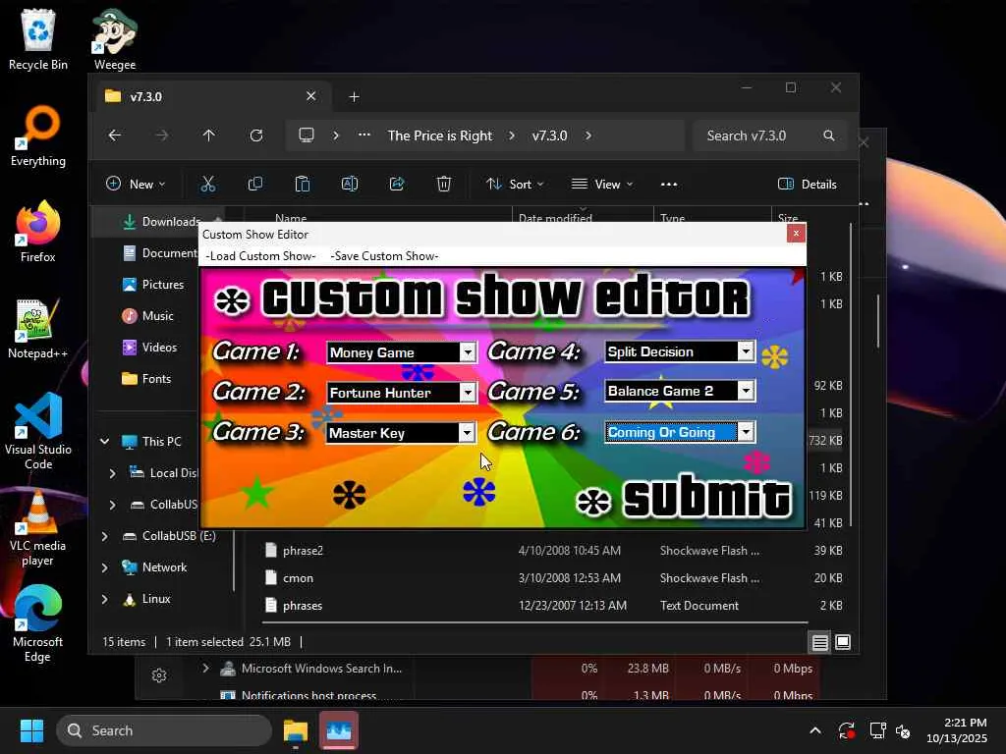Click the Copy icon in Explorer toolbar
Viewport: 1006px width, 754px height.
pyautogui.click(x=254, y=184)
